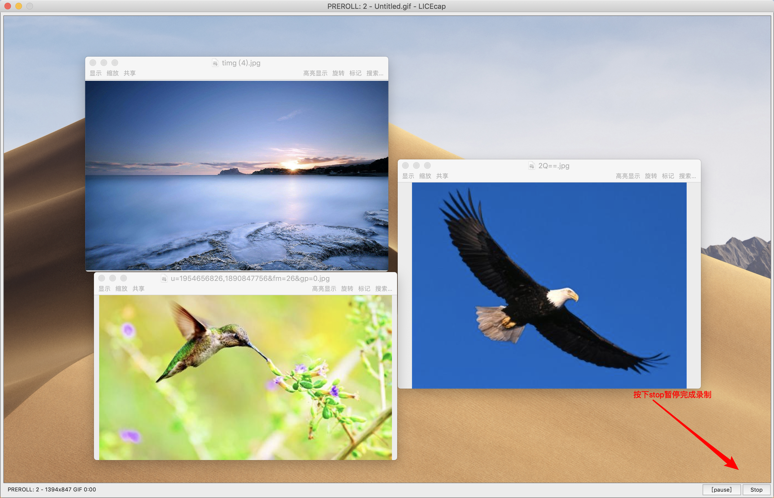Minimize LICEcap with the yellow button
The image size is (774, 498).
pos(19,6)
